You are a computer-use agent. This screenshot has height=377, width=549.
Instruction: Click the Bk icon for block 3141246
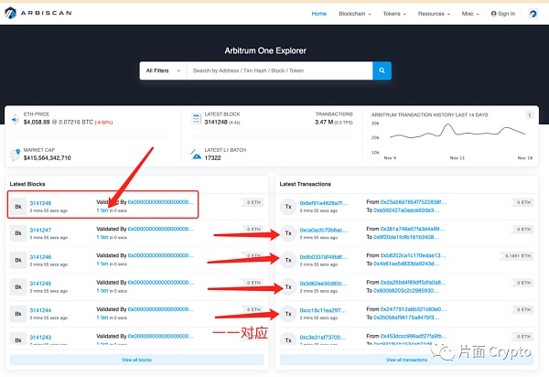(17, 261)
